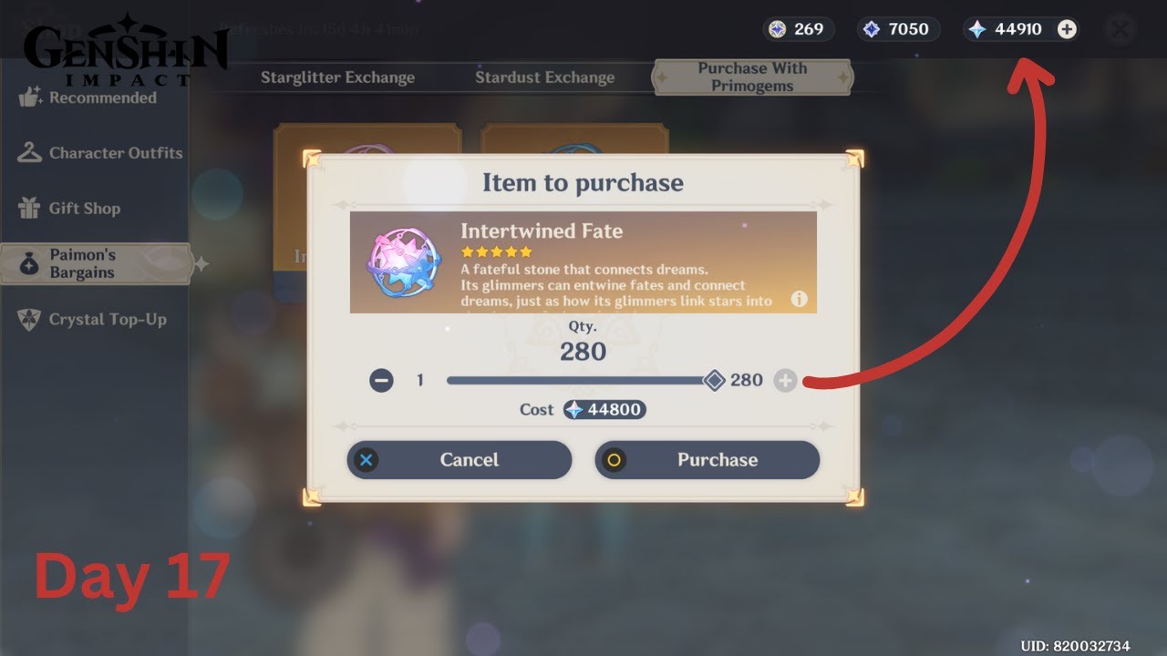
Task: Click the plus icon to add Primogems
Action: click(x=1067, y=29)
